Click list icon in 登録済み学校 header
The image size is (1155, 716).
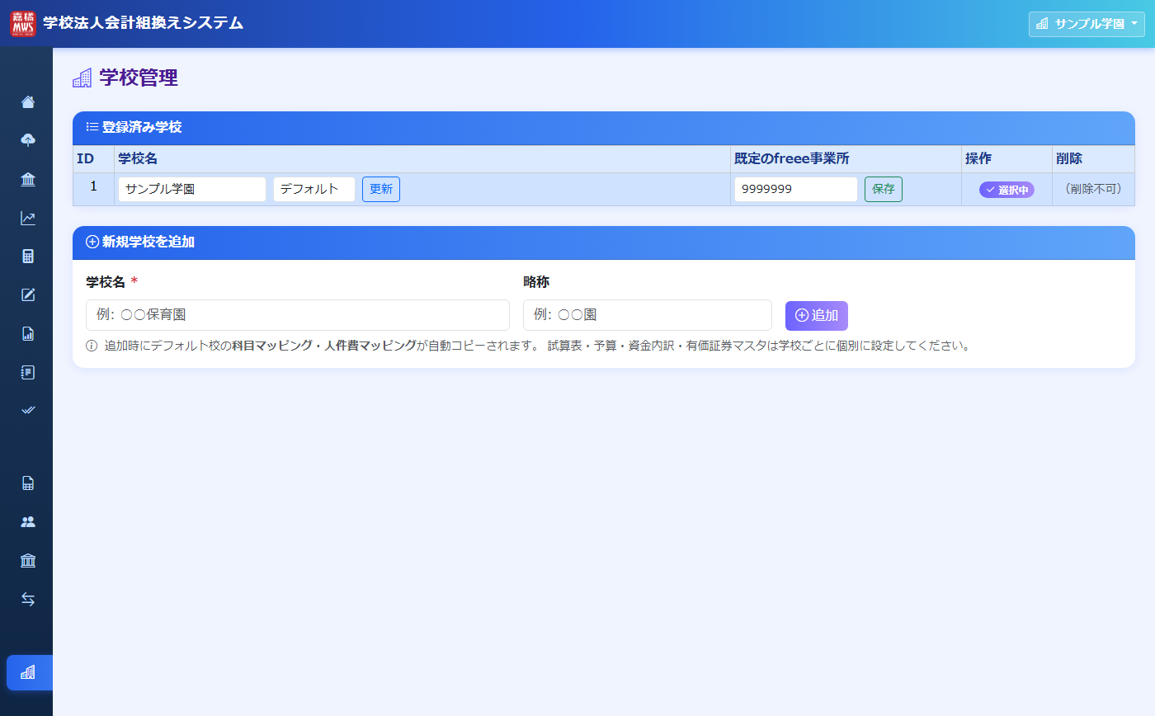tap(92, 127)
